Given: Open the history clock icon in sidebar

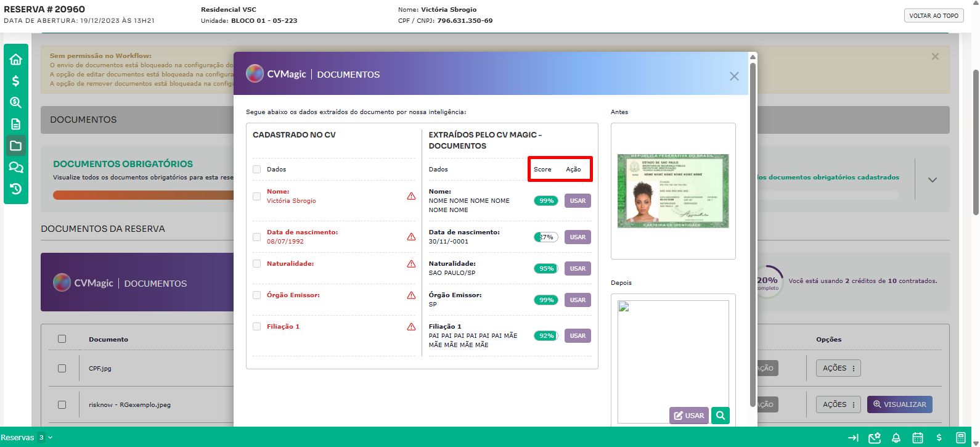Looking at the screenshot, I should pyautogui.click(x=16, y=189).
